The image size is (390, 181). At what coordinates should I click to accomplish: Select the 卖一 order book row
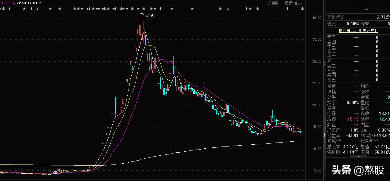[358, 56]
